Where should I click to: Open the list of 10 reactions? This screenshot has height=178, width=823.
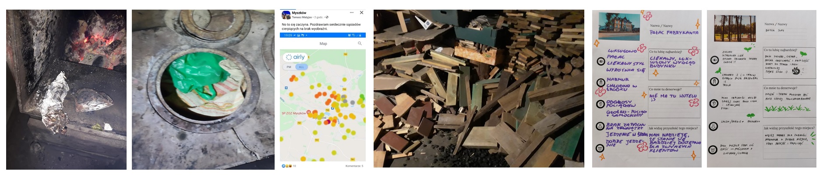[294, 166]
